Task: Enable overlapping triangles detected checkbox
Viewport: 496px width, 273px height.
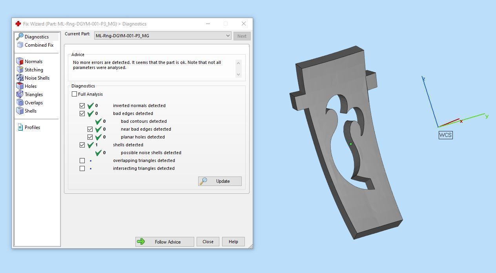Action: pyautogui.click(x=82, y=160)
